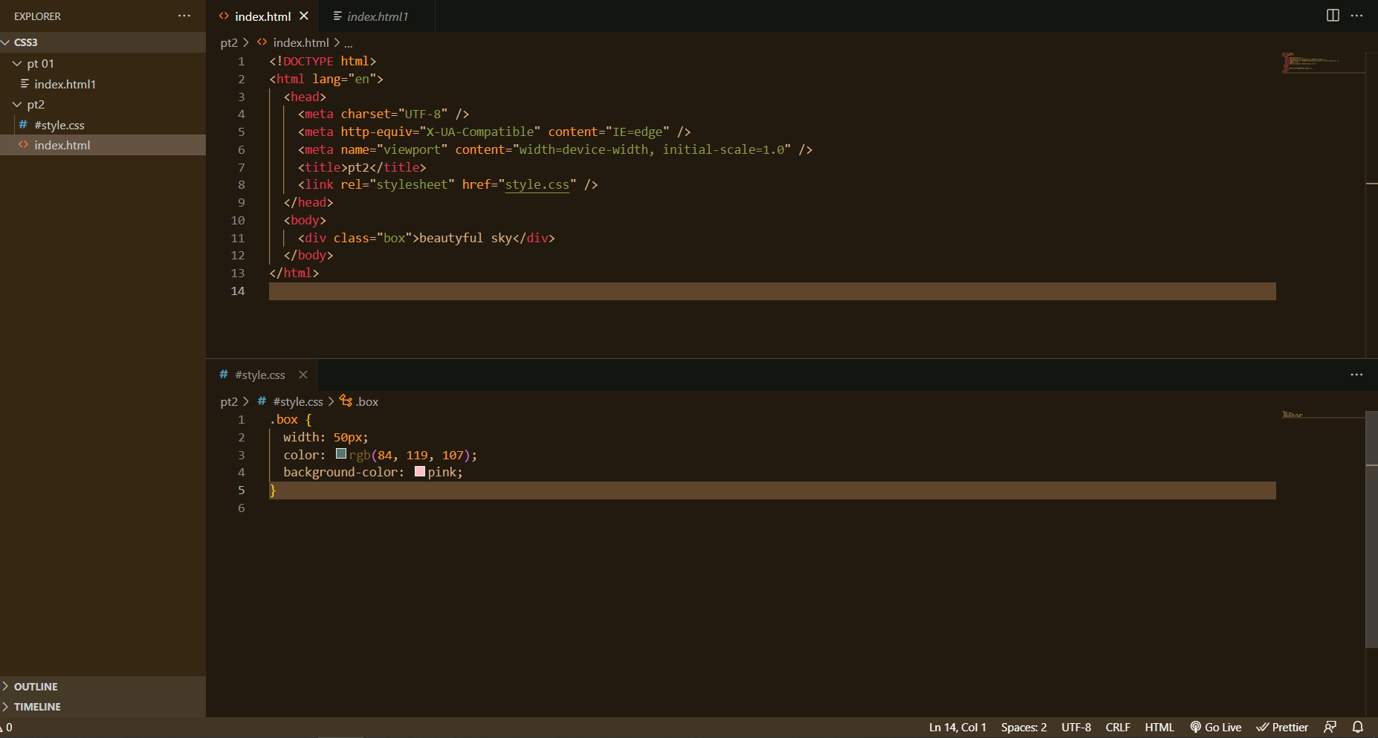Expand the OUTLINE section
Screen dimensions: 1378x738
click(x=103, y=686)
